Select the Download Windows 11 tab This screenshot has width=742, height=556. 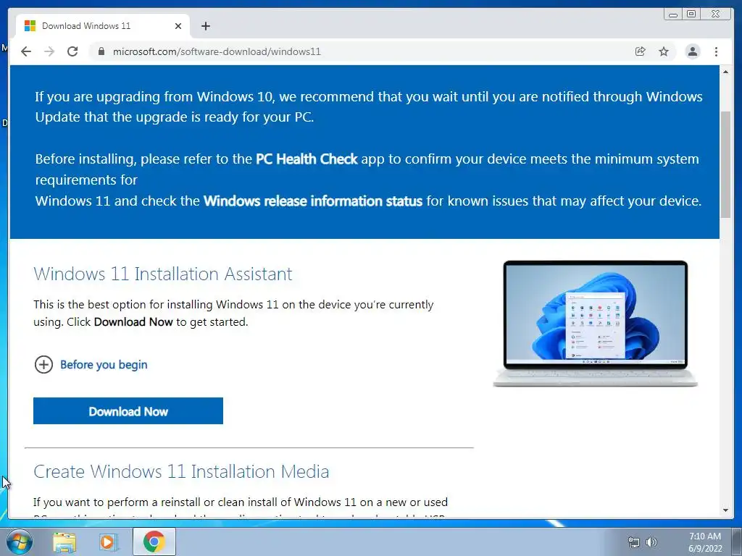(103, 26)
